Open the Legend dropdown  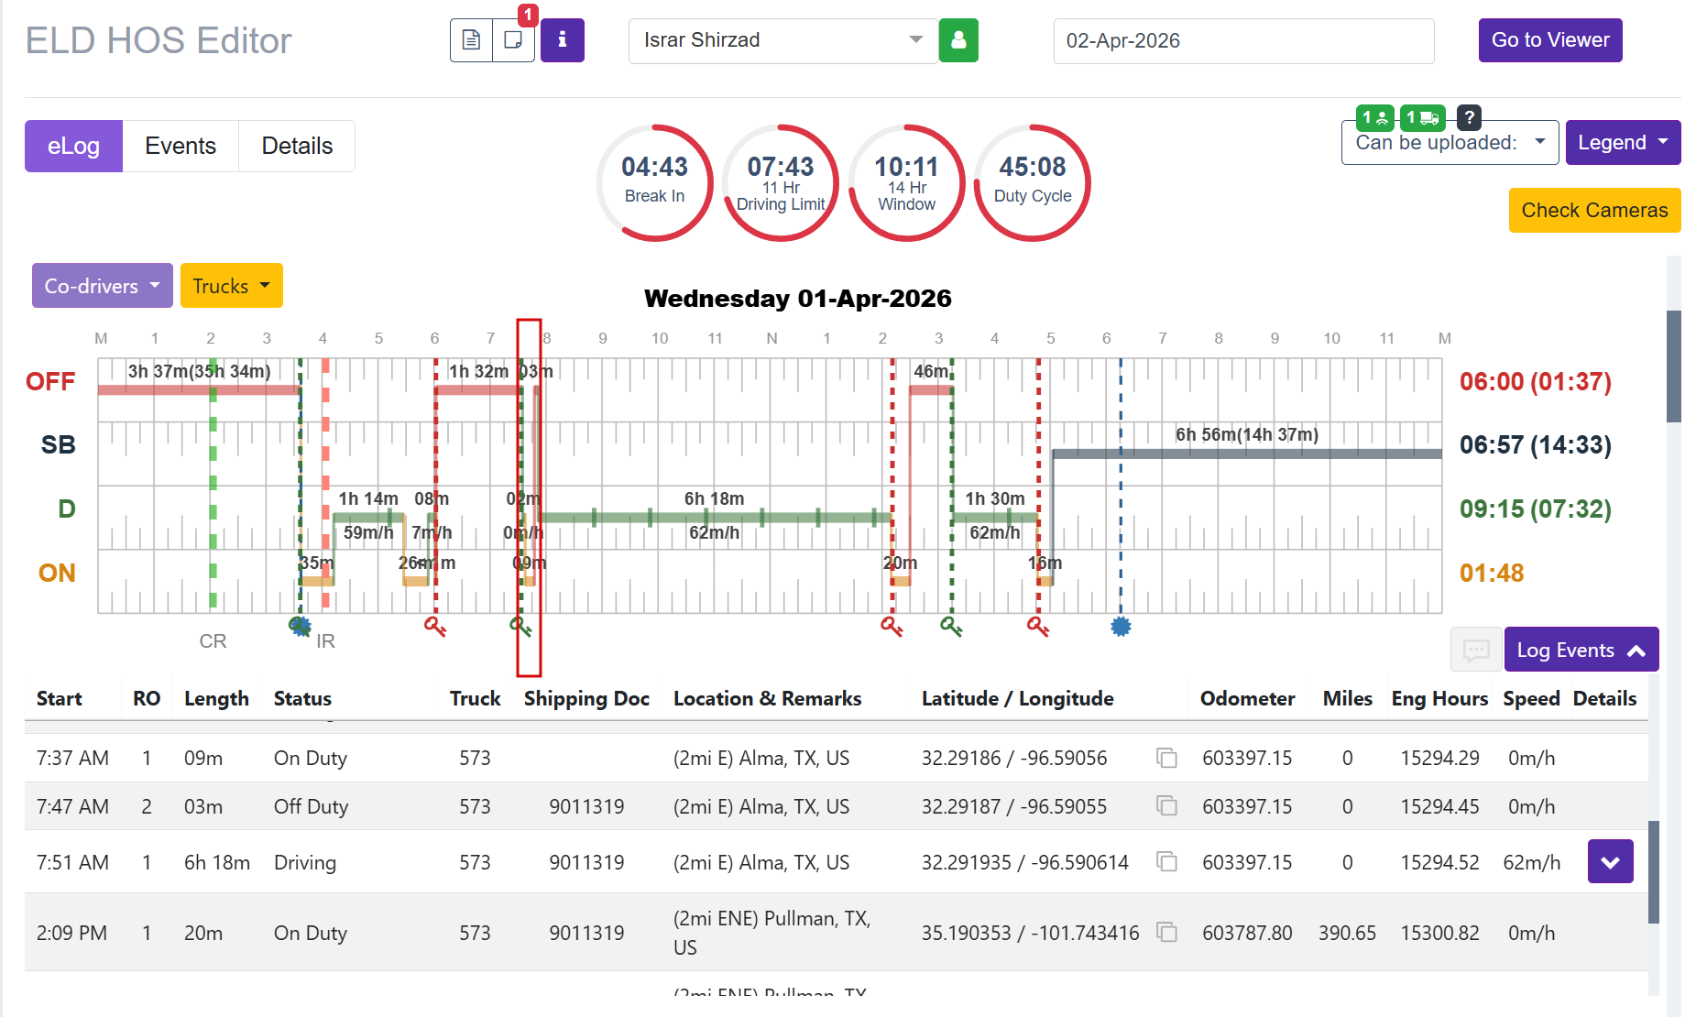click(x=1623, y=143)
